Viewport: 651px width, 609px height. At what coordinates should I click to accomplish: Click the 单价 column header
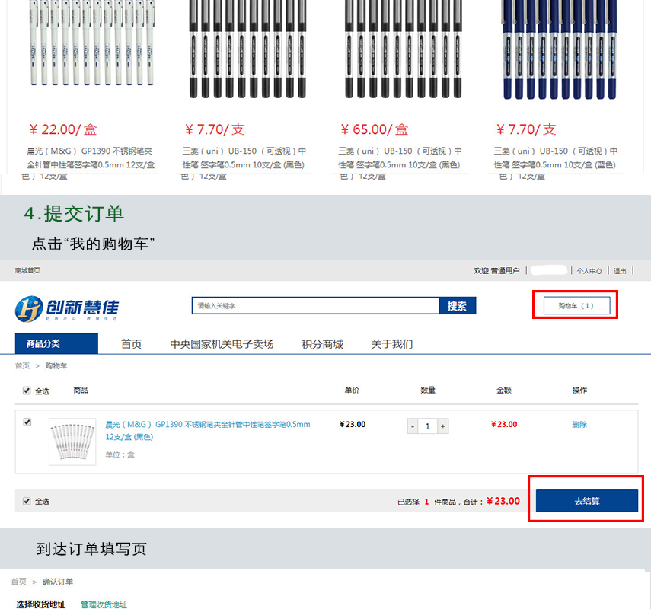point(352,391)
